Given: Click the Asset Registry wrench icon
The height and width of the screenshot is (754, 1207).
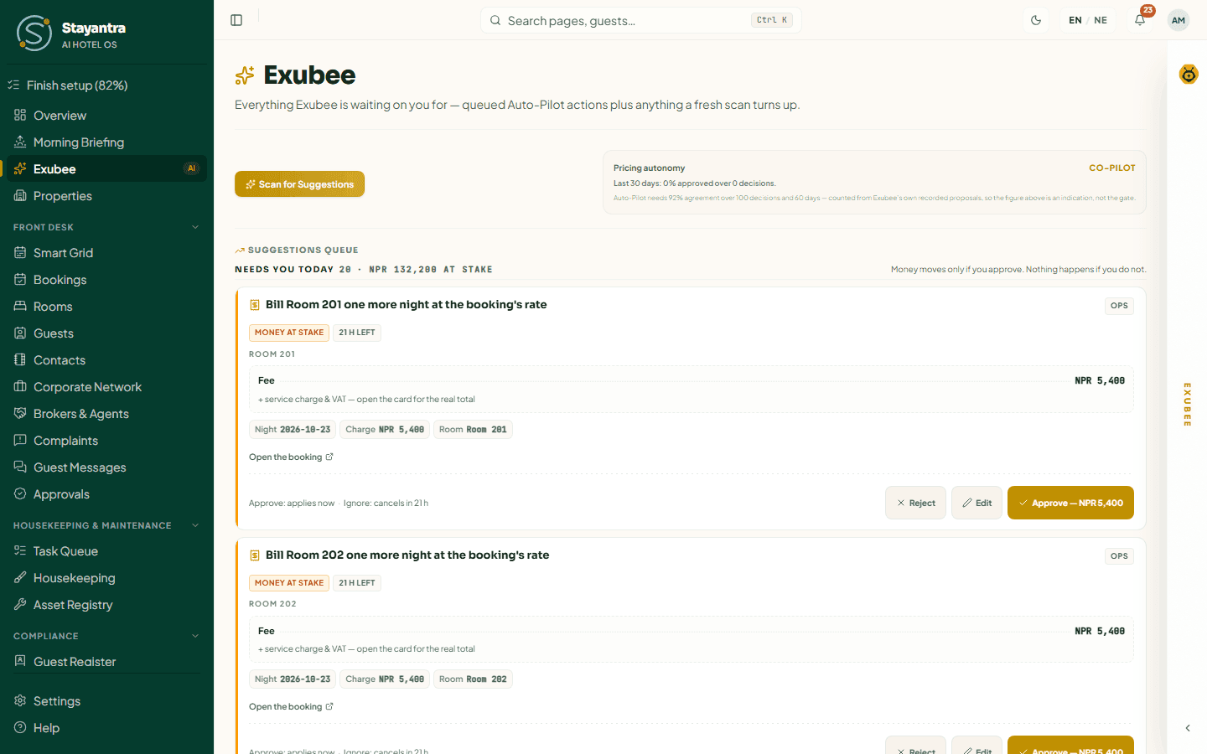Looking at the screenshot, I should click(x=20, y=604).
